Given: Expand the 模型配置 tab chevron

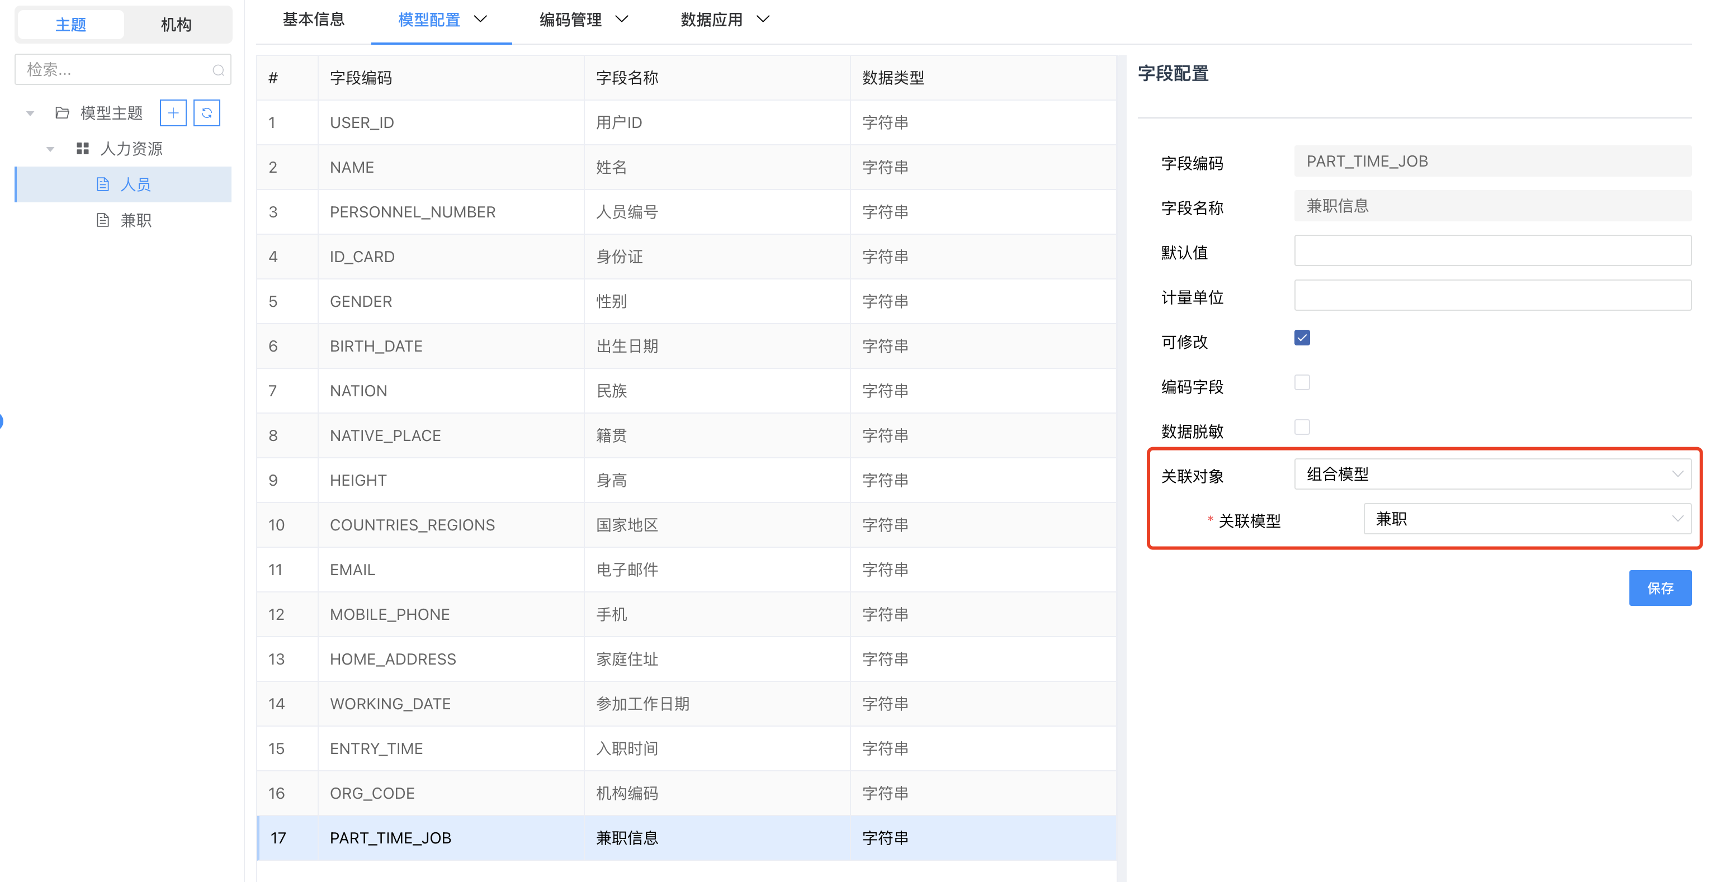Looking at the screenshot, I should tap(480, 19).
